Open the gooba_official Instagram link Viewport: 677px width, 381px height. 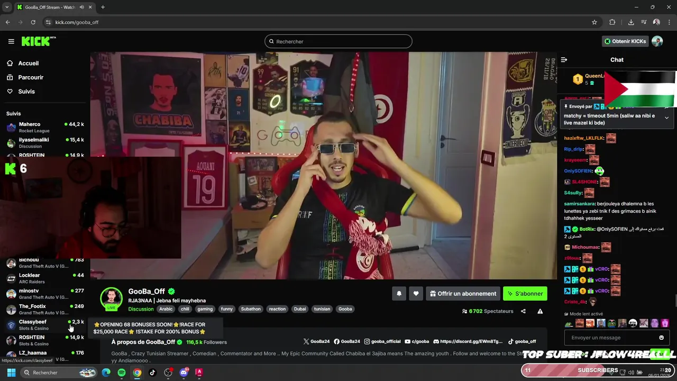click(x=382, y=341)
